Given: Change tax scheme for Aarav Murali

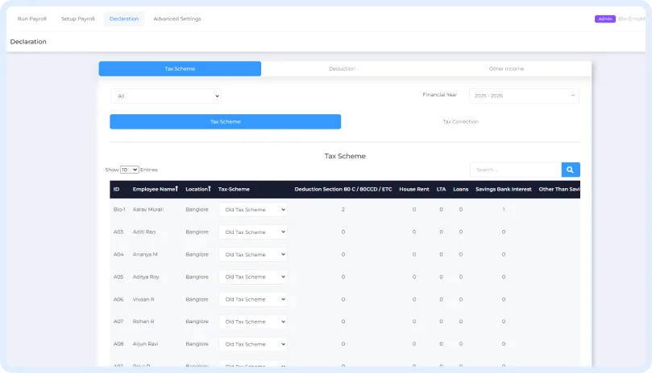Looking at the screenshot, I should (252, 209).
